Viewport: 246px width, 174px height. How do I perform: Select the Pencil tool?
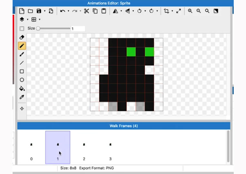(x=22, y=46)
